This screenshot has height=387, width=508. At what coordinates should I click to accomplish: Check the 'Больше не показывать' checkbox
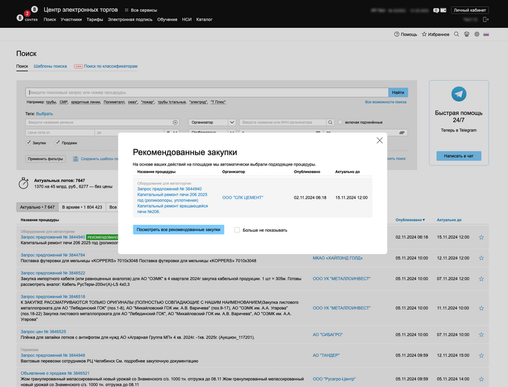click(237, 230)
